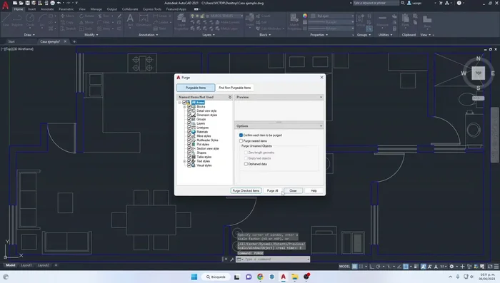Expand the Draw panel dropdown
The height and width of the screenshot is (283, 500).
click(x=29, y=35)
